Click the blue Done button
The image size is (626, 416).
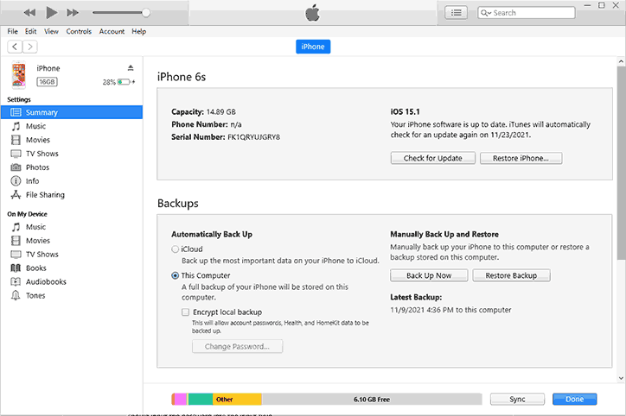tap(574, 400)
